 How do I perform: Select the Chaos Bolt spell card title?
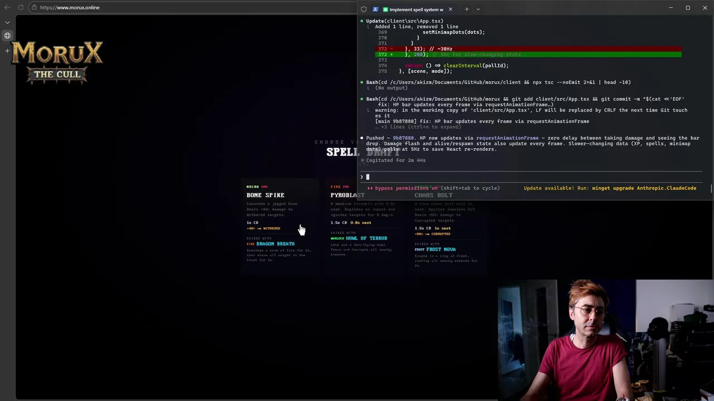(x=433, y=195)
